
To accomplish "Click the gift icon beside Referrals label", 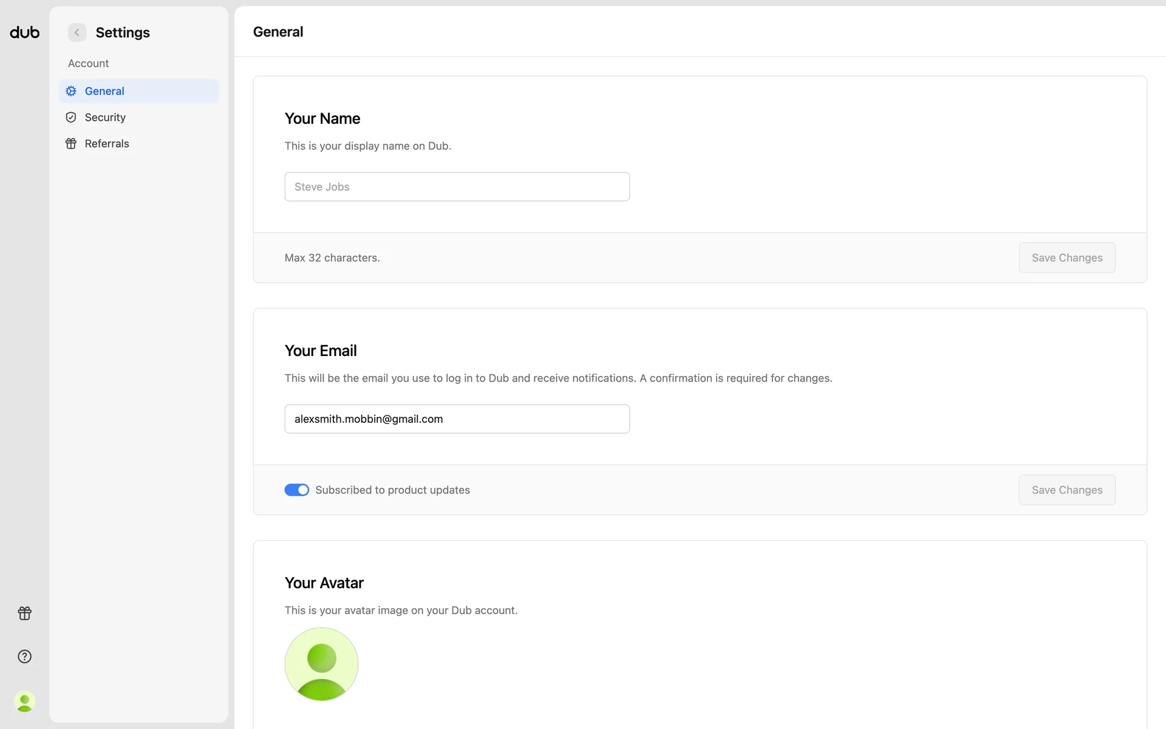I will 71,143.
